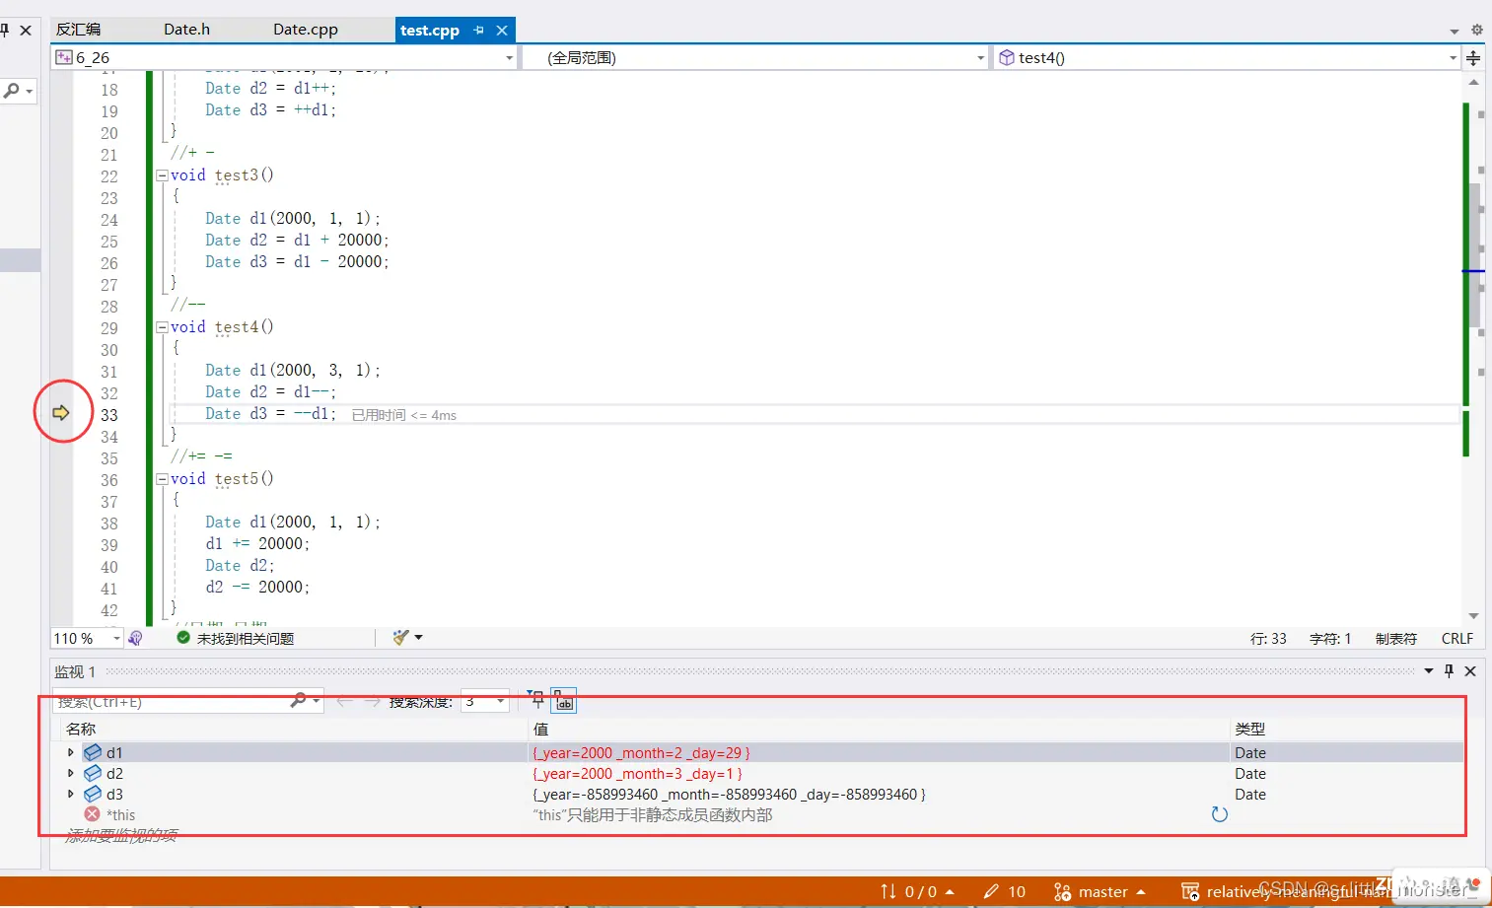This screenshot has width=1492, height=908.
Task: Open the master branch selector
Action: click(x=1100, y=892)
